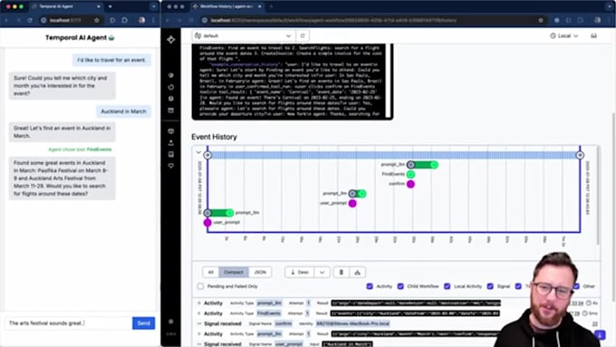The image size is (616, 347).
Task: Open the browser menu in Workflow History window
Action: [610, 20]
